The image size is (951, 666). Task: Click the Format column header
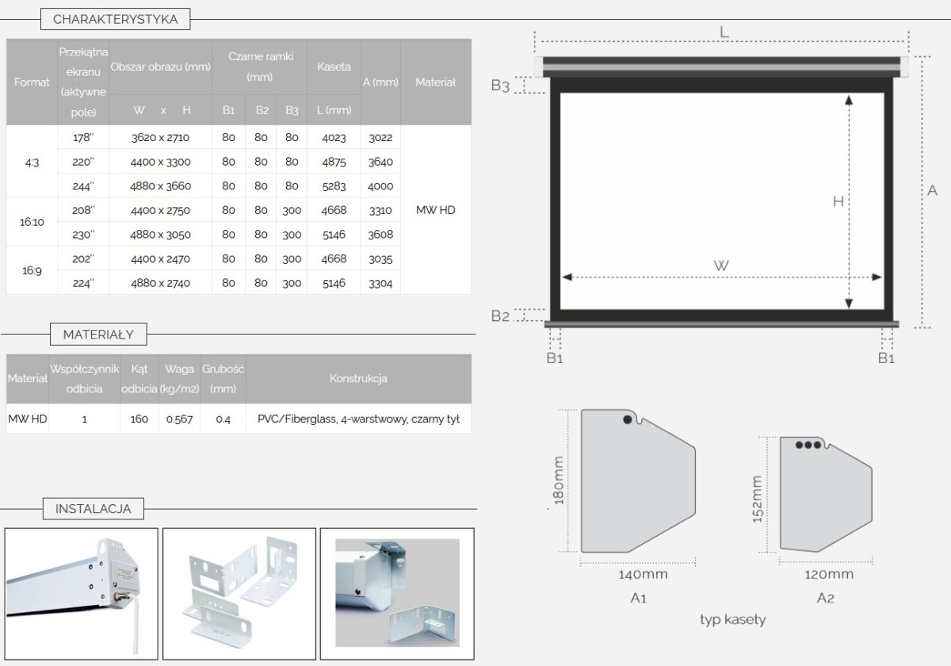(x=32, y=82)
